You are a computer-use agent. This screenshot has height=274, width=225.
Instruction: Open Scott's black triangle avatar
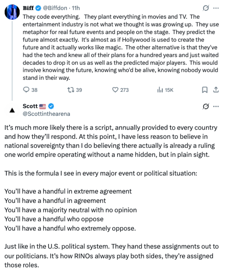12,110
